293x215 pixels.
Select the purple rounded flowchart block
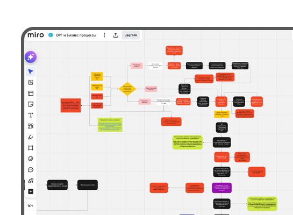click(222, 188)
